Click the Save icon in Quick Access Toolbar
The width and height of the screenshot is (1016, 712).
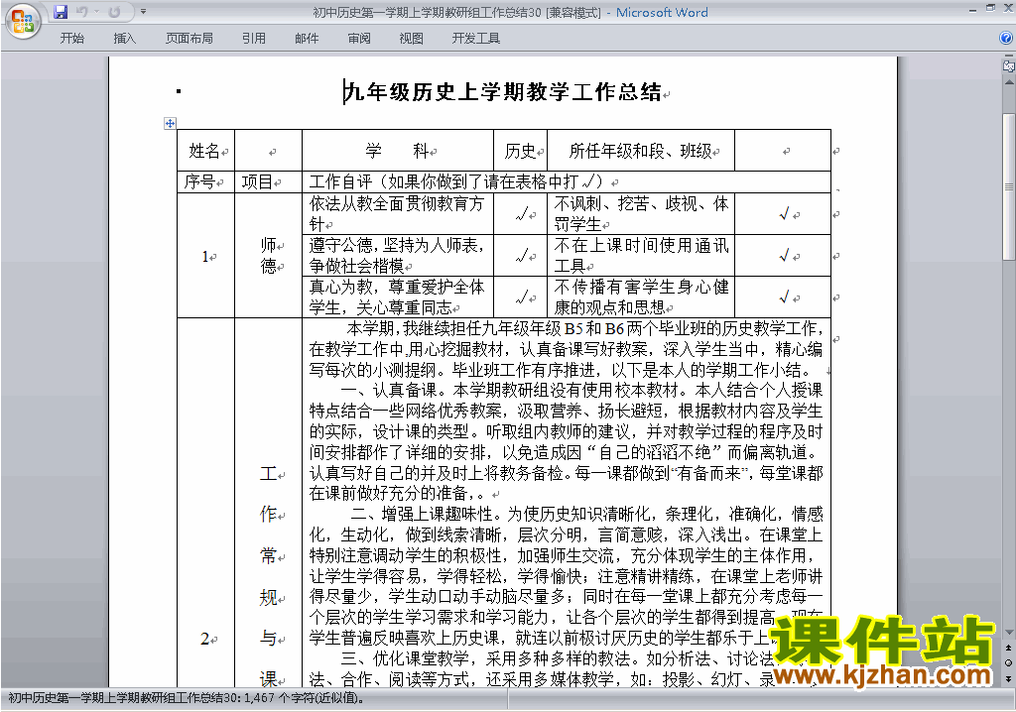[61, 12]
